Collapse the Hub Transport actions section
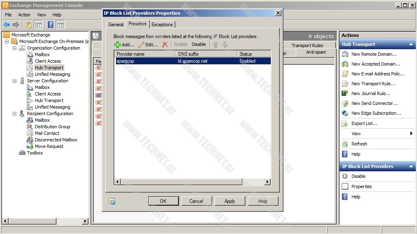Viewport: 417px width, 234px height. pyautogui.click(x=411, y=44)
